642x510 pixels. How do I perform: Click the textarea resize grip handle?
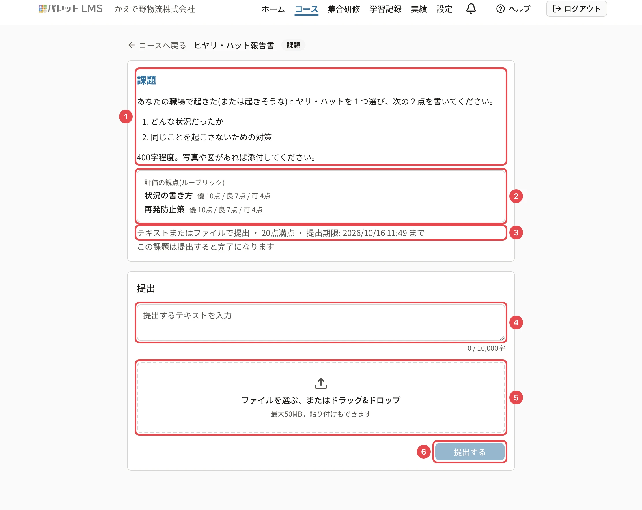pos(502,338)
